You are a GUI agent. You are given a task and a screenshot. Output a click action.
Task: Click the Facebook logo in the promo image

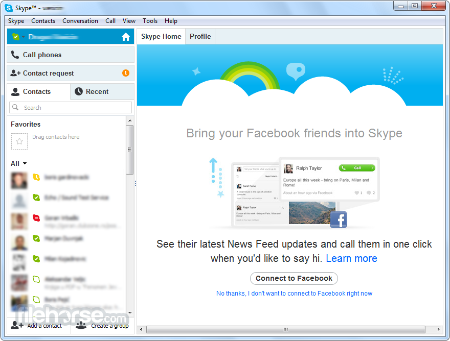[338, 220]
